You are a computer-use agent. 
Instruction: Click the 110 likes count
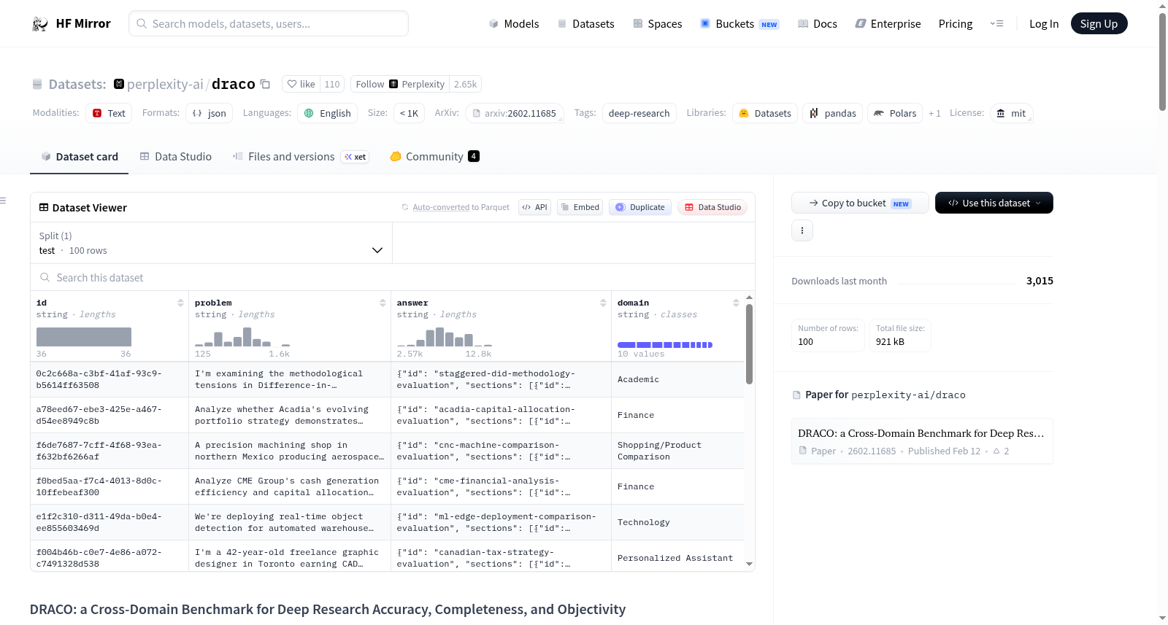click(x=332, y=84)
